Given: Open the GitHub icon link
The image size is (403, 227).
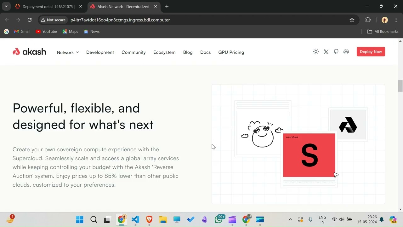Looking at the screenshot, I should pyautogui.click(x=336, y=52).
